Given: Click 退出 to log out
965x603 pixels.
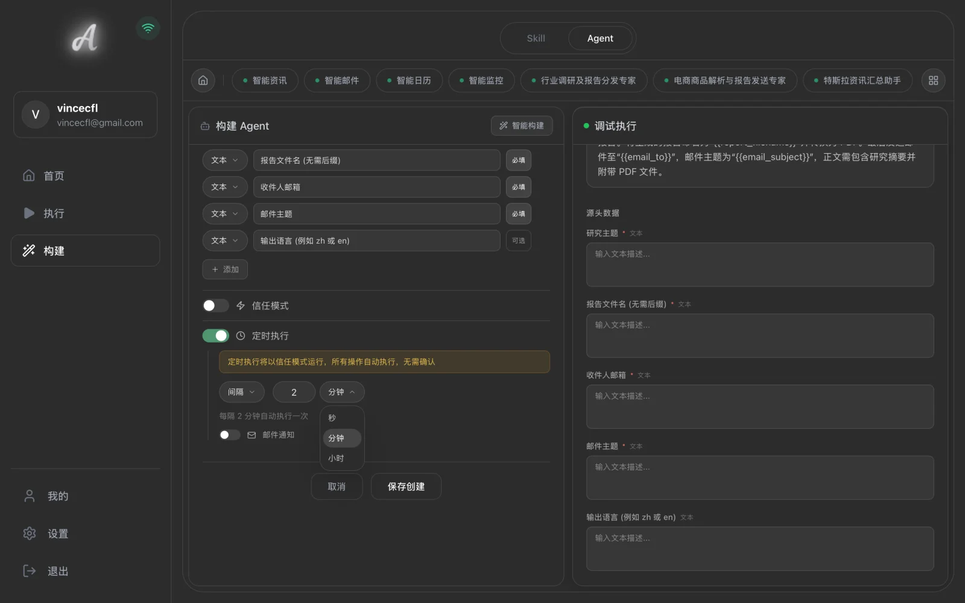Looking at the screenshot, I should (x=85, y=571).
